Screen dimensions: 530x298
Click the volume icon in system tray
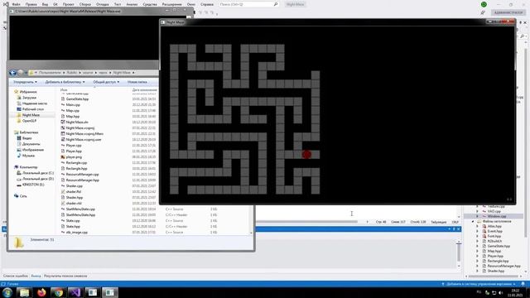point(500,292)
